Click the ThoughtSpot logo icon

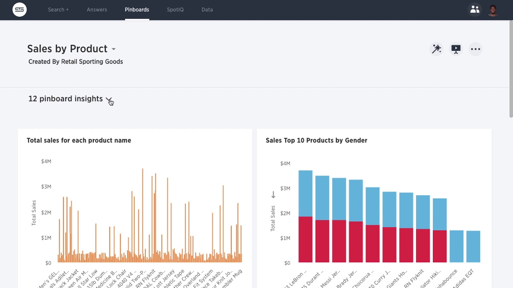[20, 10]
